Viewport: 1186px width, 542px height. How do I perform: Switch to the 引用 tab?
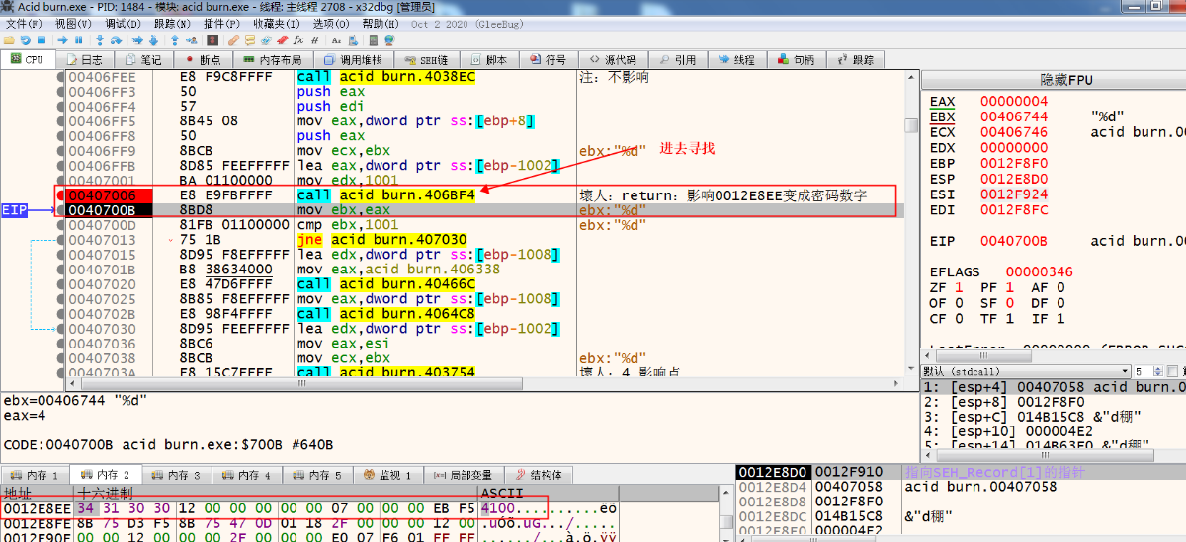pos(677,59)
